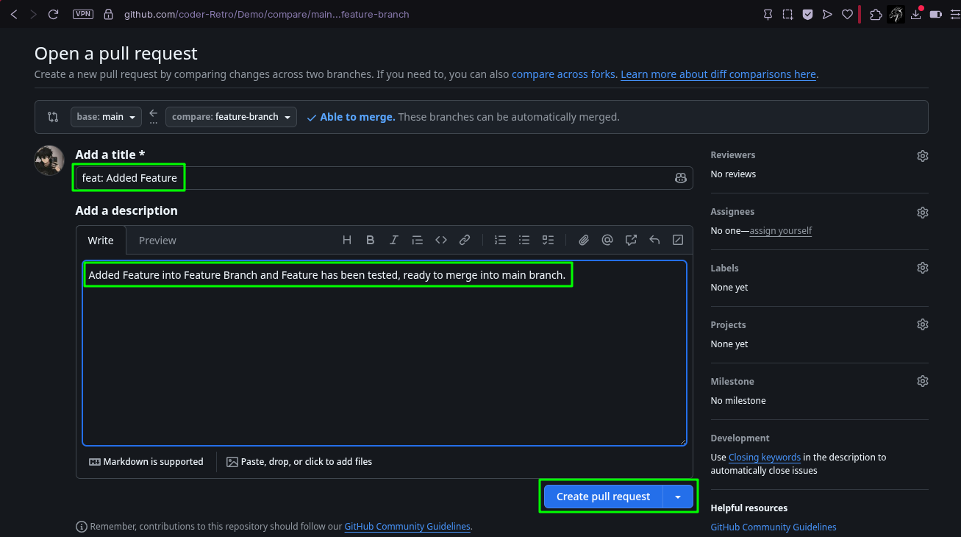Insert a task list
The width and height of the screenshot is (961, 537).
click(x=548, y=240)
